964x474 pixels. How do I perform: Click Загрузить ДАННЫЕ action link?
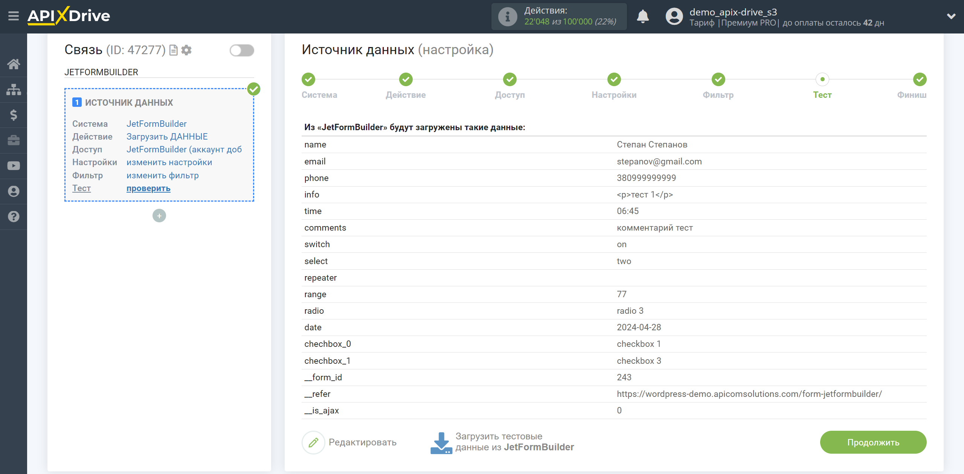click(x=167, y=137)
